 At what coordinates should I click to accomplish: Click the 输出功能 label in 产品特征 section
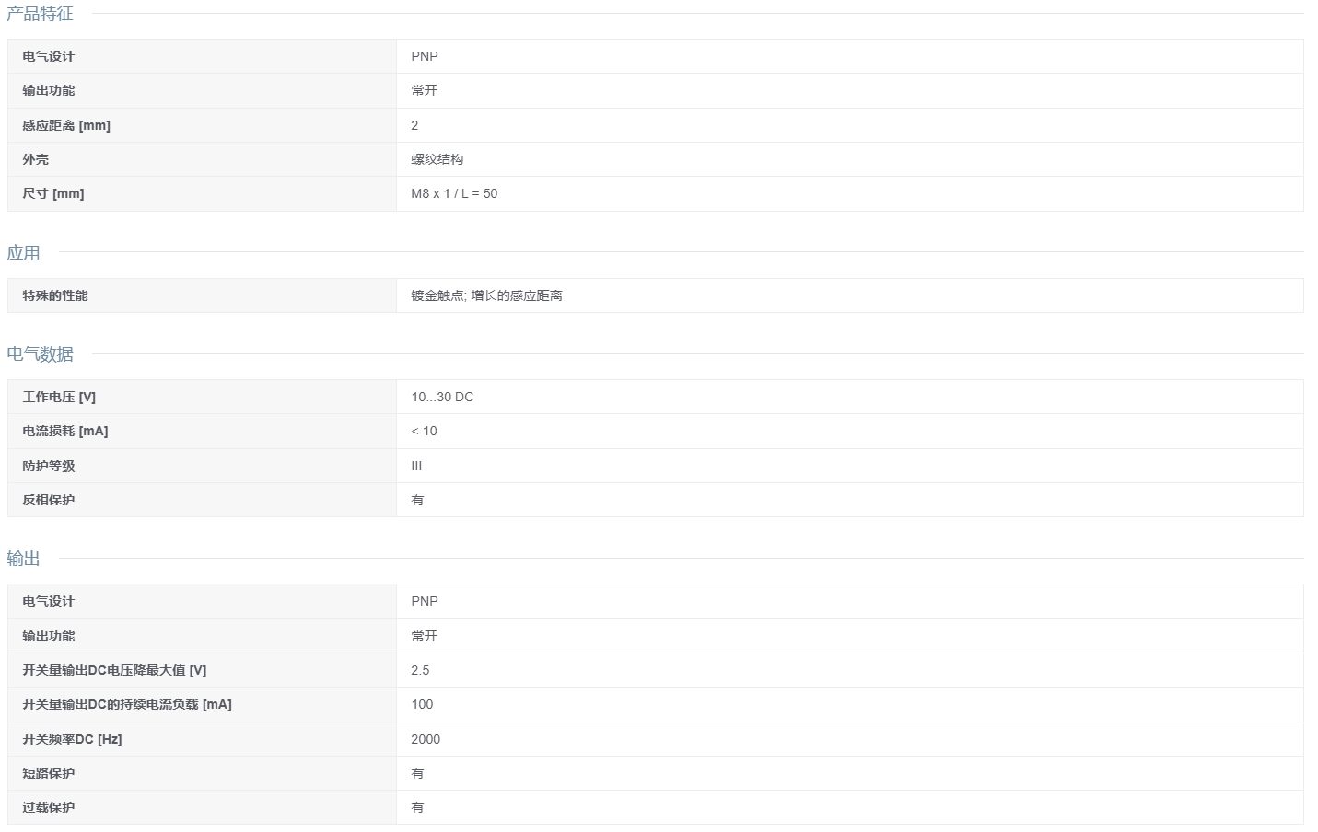tap(48, 90)
